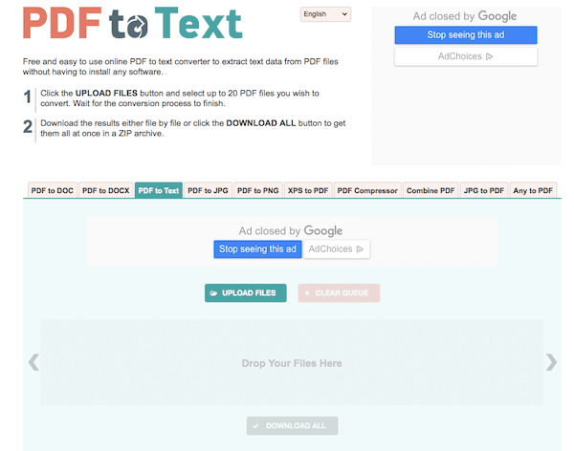
Task: Click the CLEAR QUEUE button
Action: (x=339, y=293)
